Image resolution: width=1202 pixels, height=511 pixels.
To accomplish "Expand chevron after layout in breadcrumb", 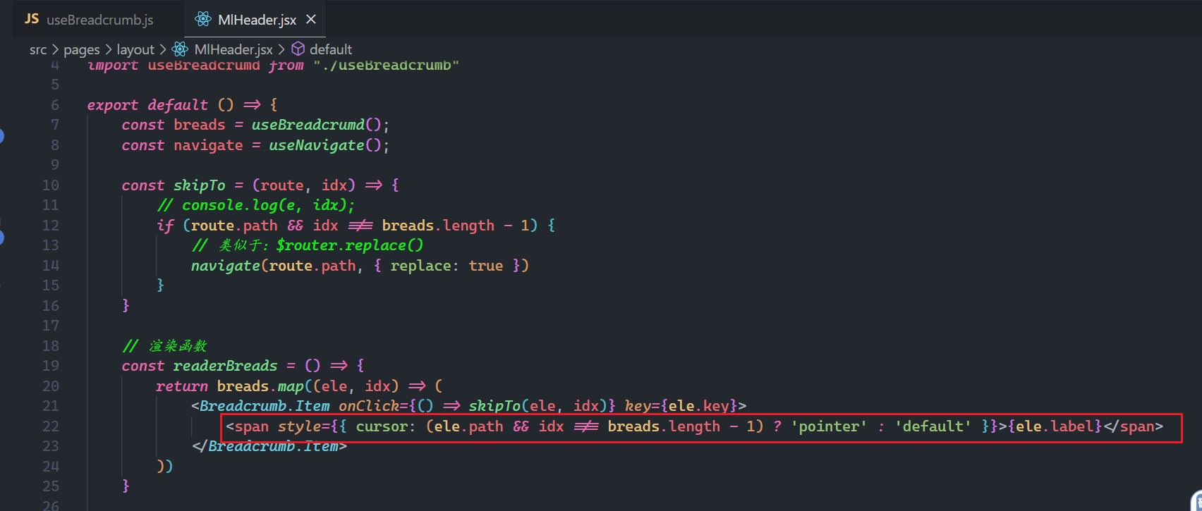I will pyautogui.click(x=163, y=49).
